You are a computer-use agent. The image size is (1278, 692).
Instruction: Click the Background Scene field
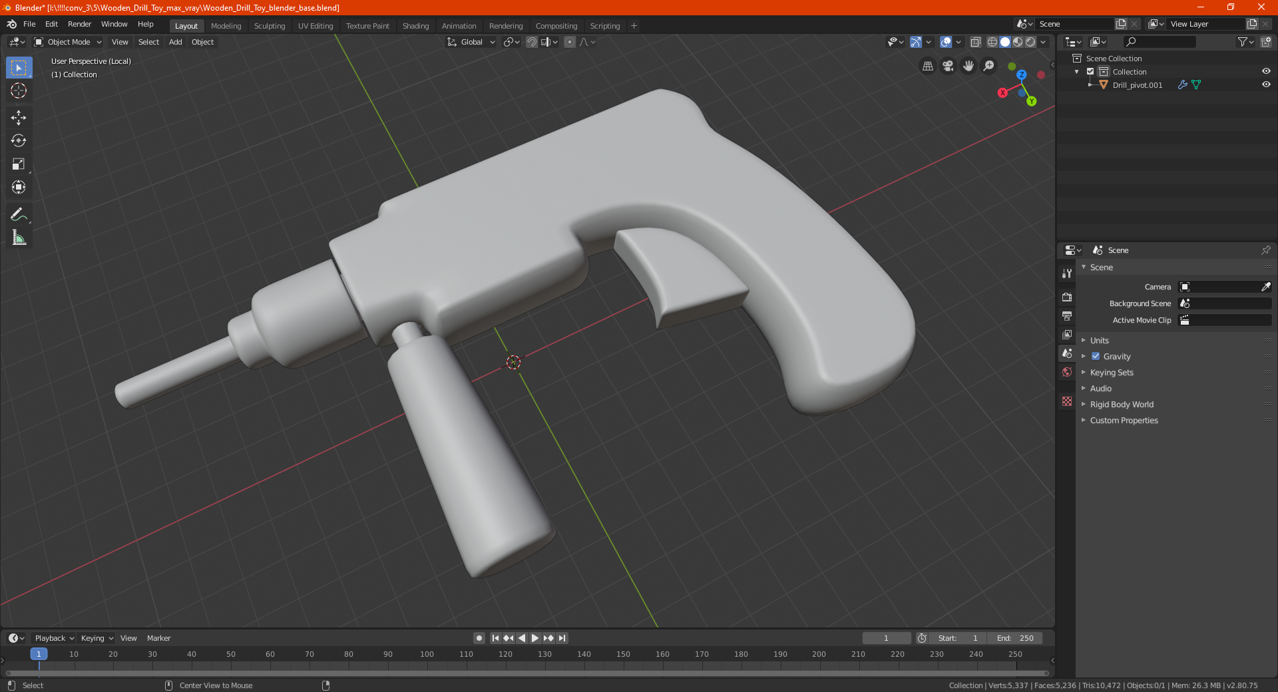[x=1225, y=303]
